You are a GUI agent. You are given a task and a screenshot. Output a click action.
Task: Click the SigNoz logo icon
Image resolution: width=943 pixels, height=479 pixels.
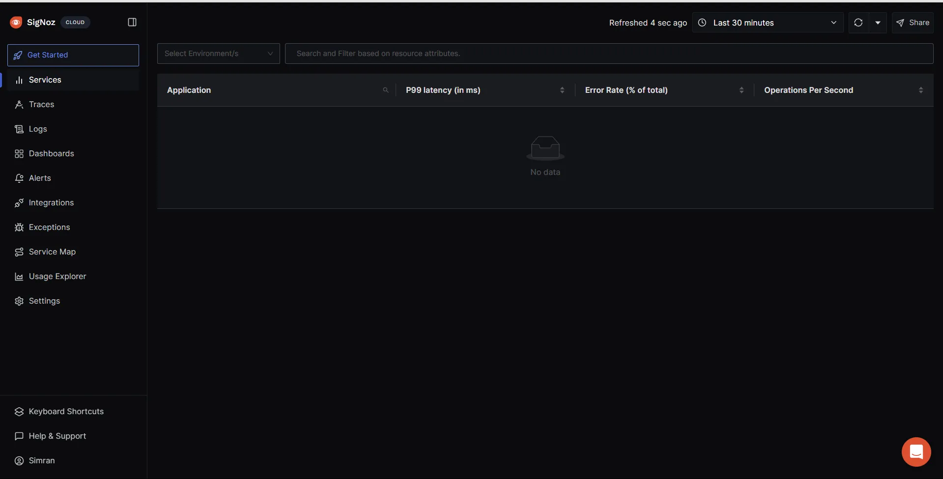[16, 22]
